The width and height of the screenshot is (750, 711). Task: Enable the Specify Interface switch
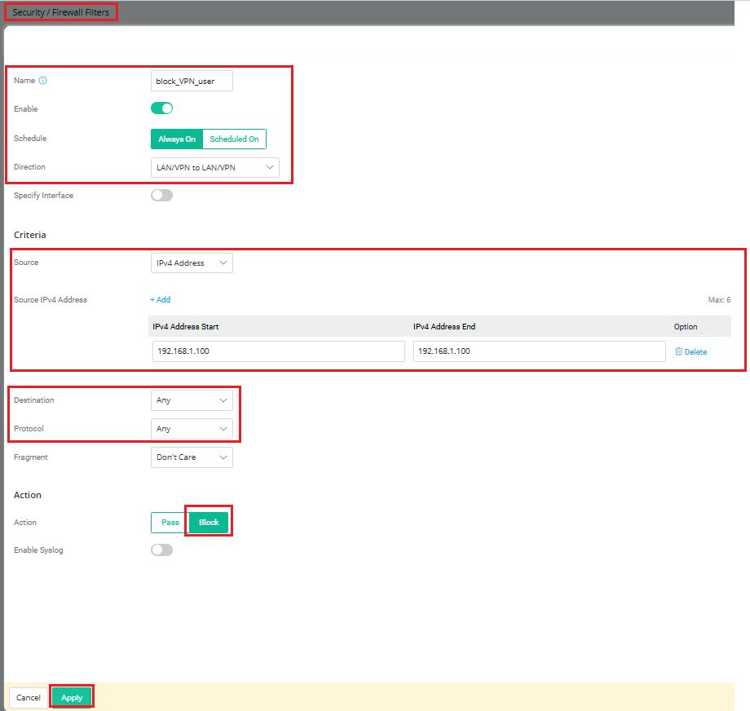tap(162, 196)
